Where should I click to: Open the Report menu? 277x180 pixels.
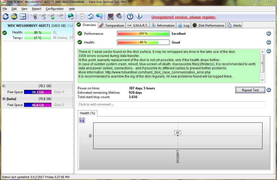(x=37, y=9)
